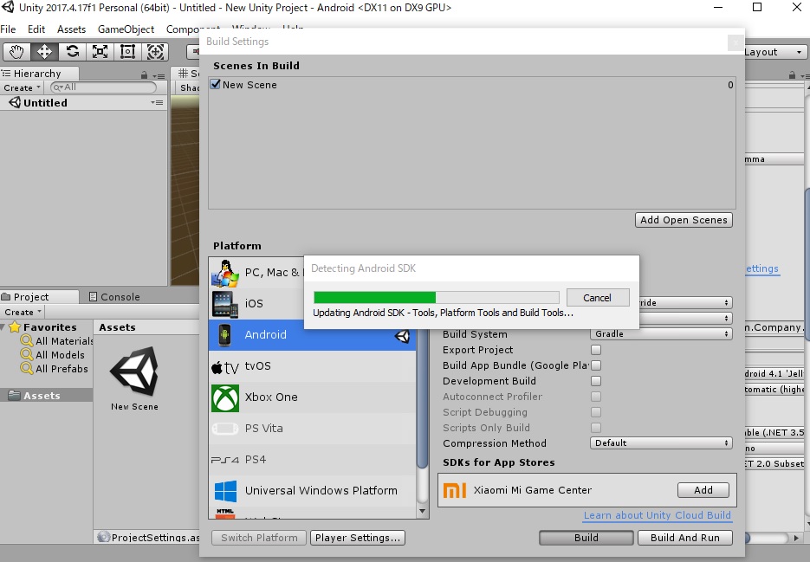810x562 pixels.
Task: Open the Compression Method dropdown
Action: [661, 442]
